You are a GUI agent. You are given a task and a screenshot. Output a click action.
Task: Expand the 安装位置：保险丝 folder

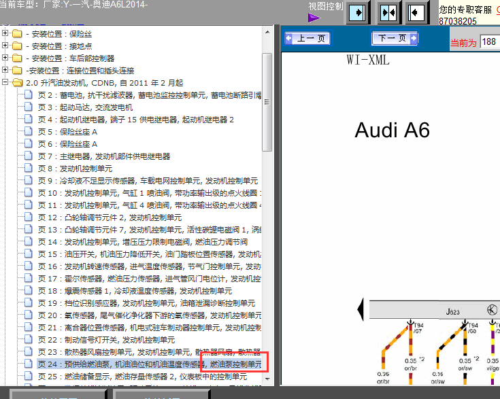5,33
